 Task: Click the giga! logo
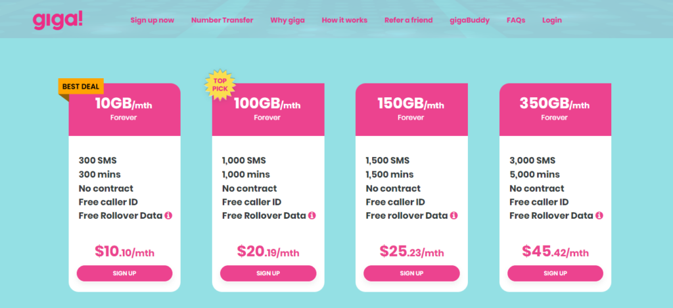click(x=58, y=20)
